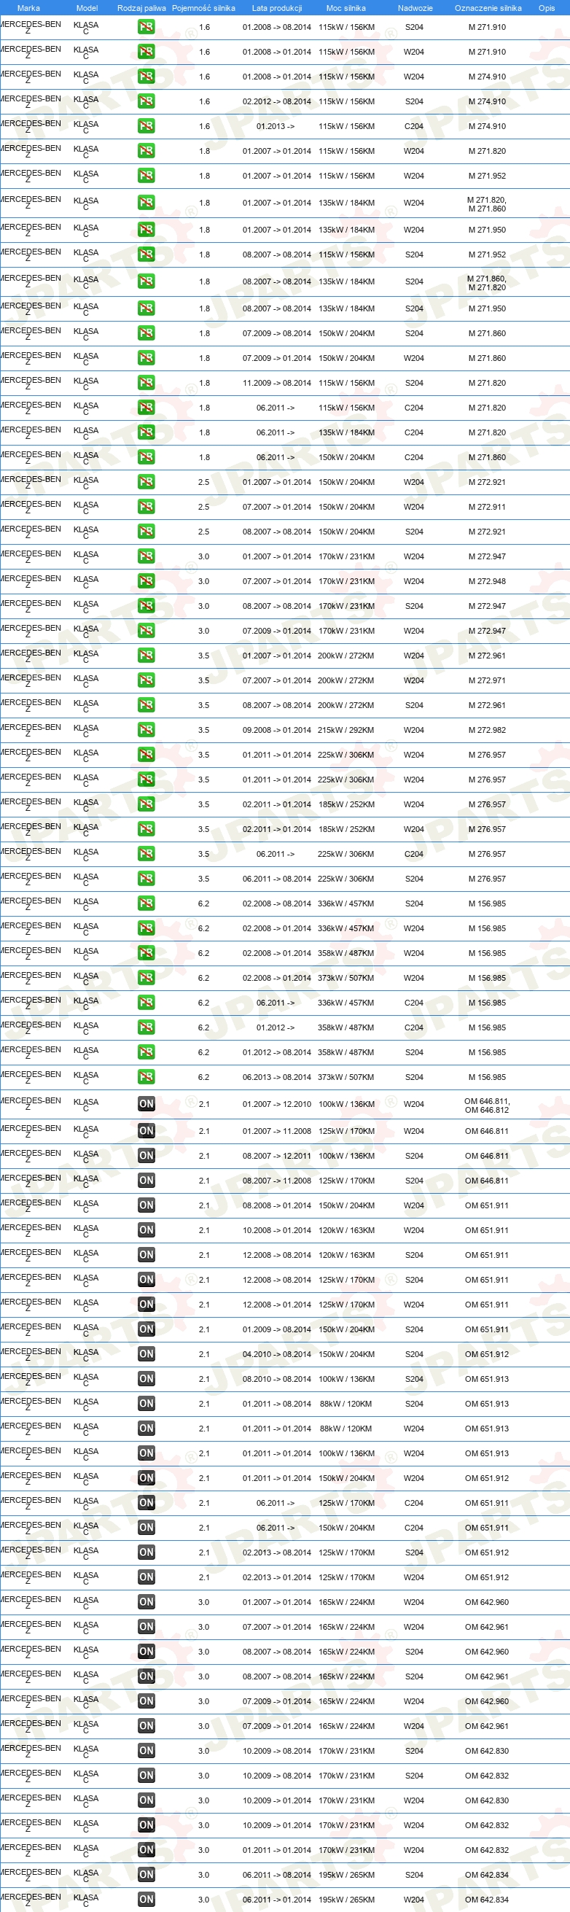The width and height of the screenshot is (570, 1912).
Task: Click the ON diesel icon in the S204 88kW OM 651.913 row
Action: tap(147, 1404)
